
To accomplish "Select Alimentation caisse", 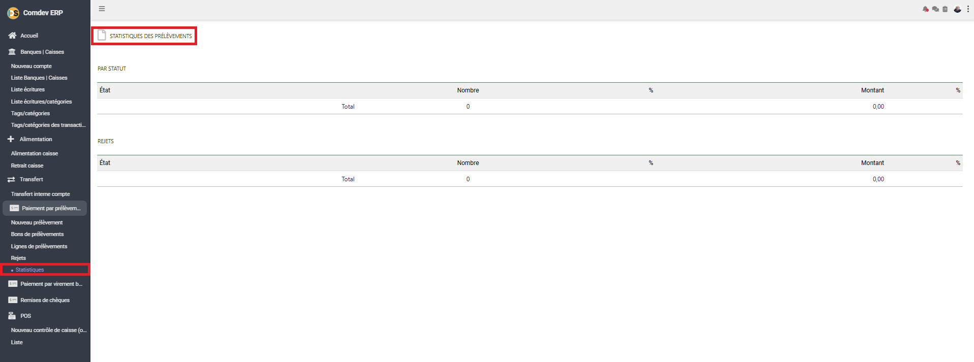I will tap(35, 153).
